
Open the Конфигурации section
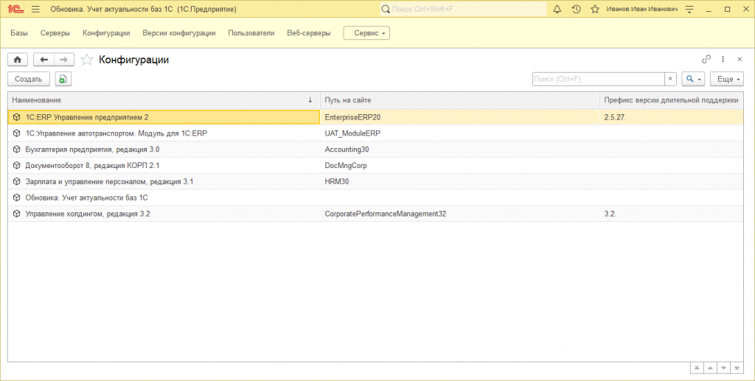[x=106, y=33]
